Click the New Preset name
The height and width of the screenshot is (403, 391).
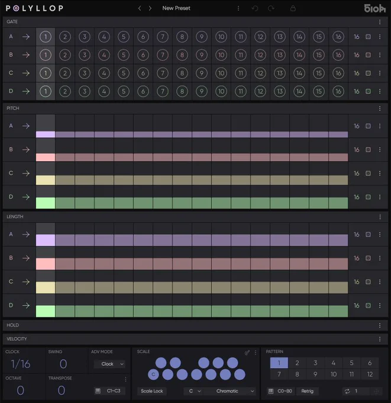[176, 8]
